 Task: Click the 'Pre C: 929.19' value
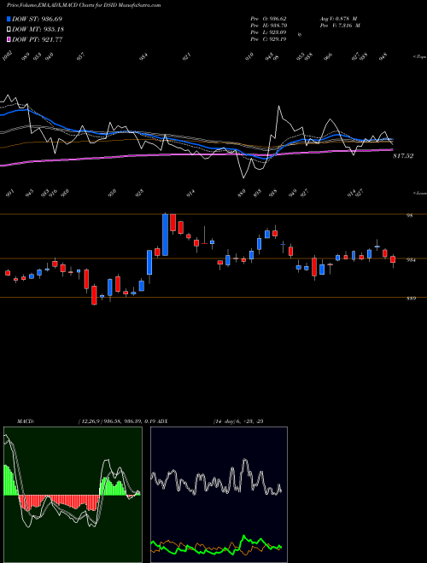(268, 39)
